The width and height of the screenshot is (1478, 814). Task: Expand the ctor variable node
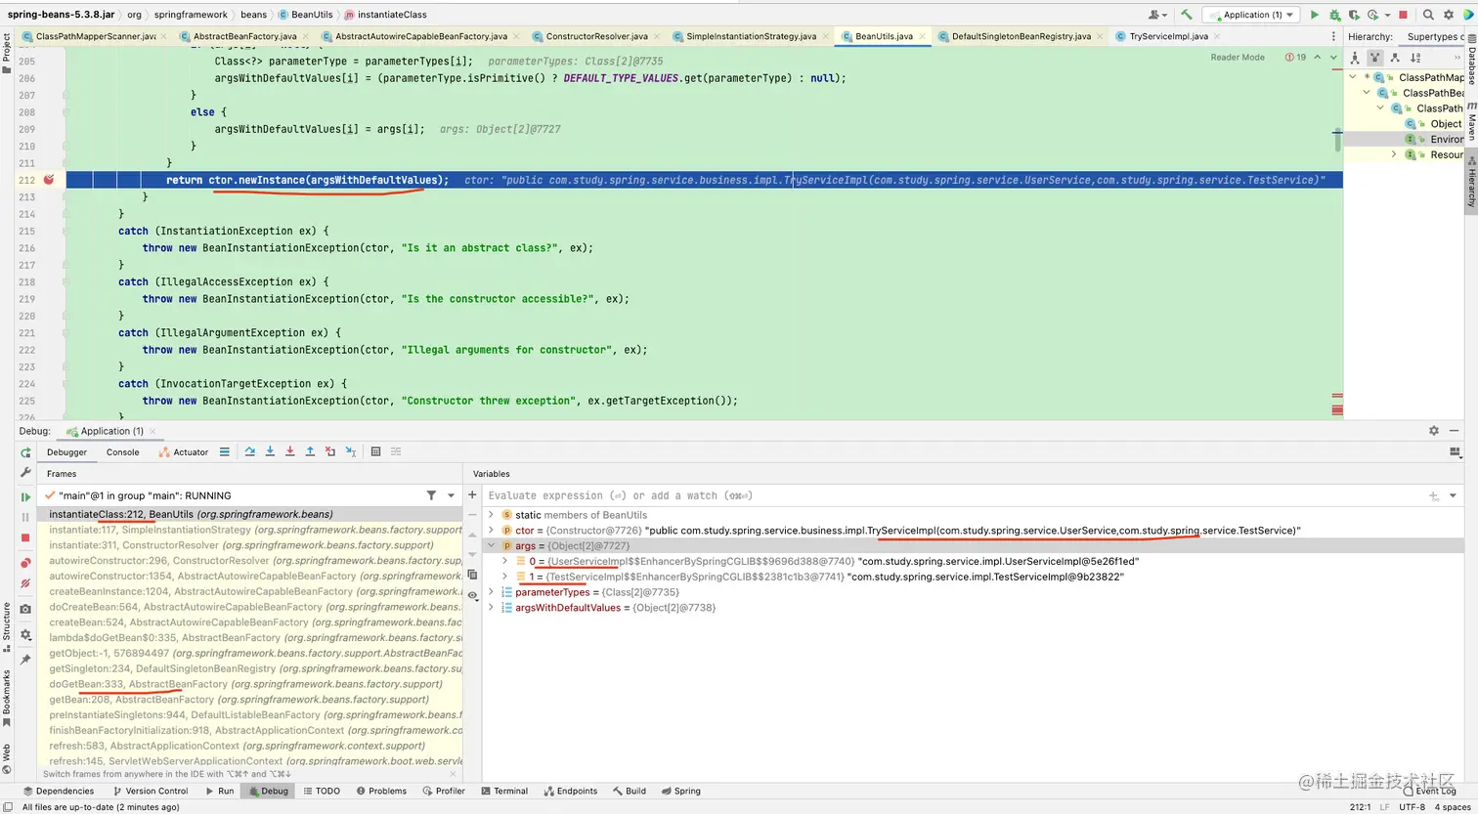tap(492, 531)
